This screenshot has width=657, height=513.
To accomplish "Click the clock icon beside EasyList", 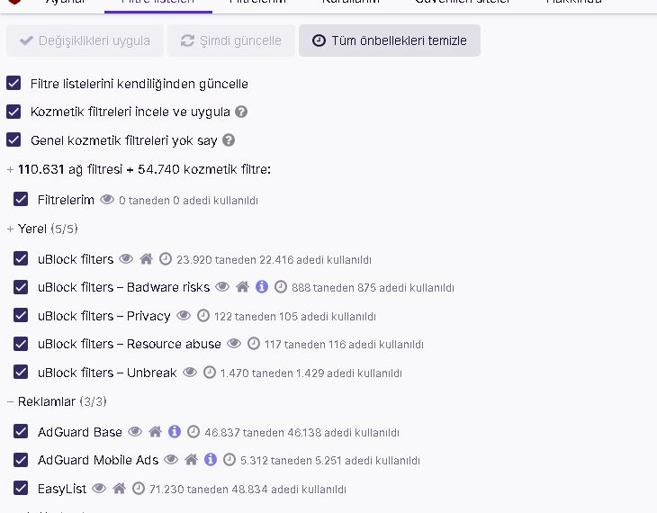I will coord(139,489).
